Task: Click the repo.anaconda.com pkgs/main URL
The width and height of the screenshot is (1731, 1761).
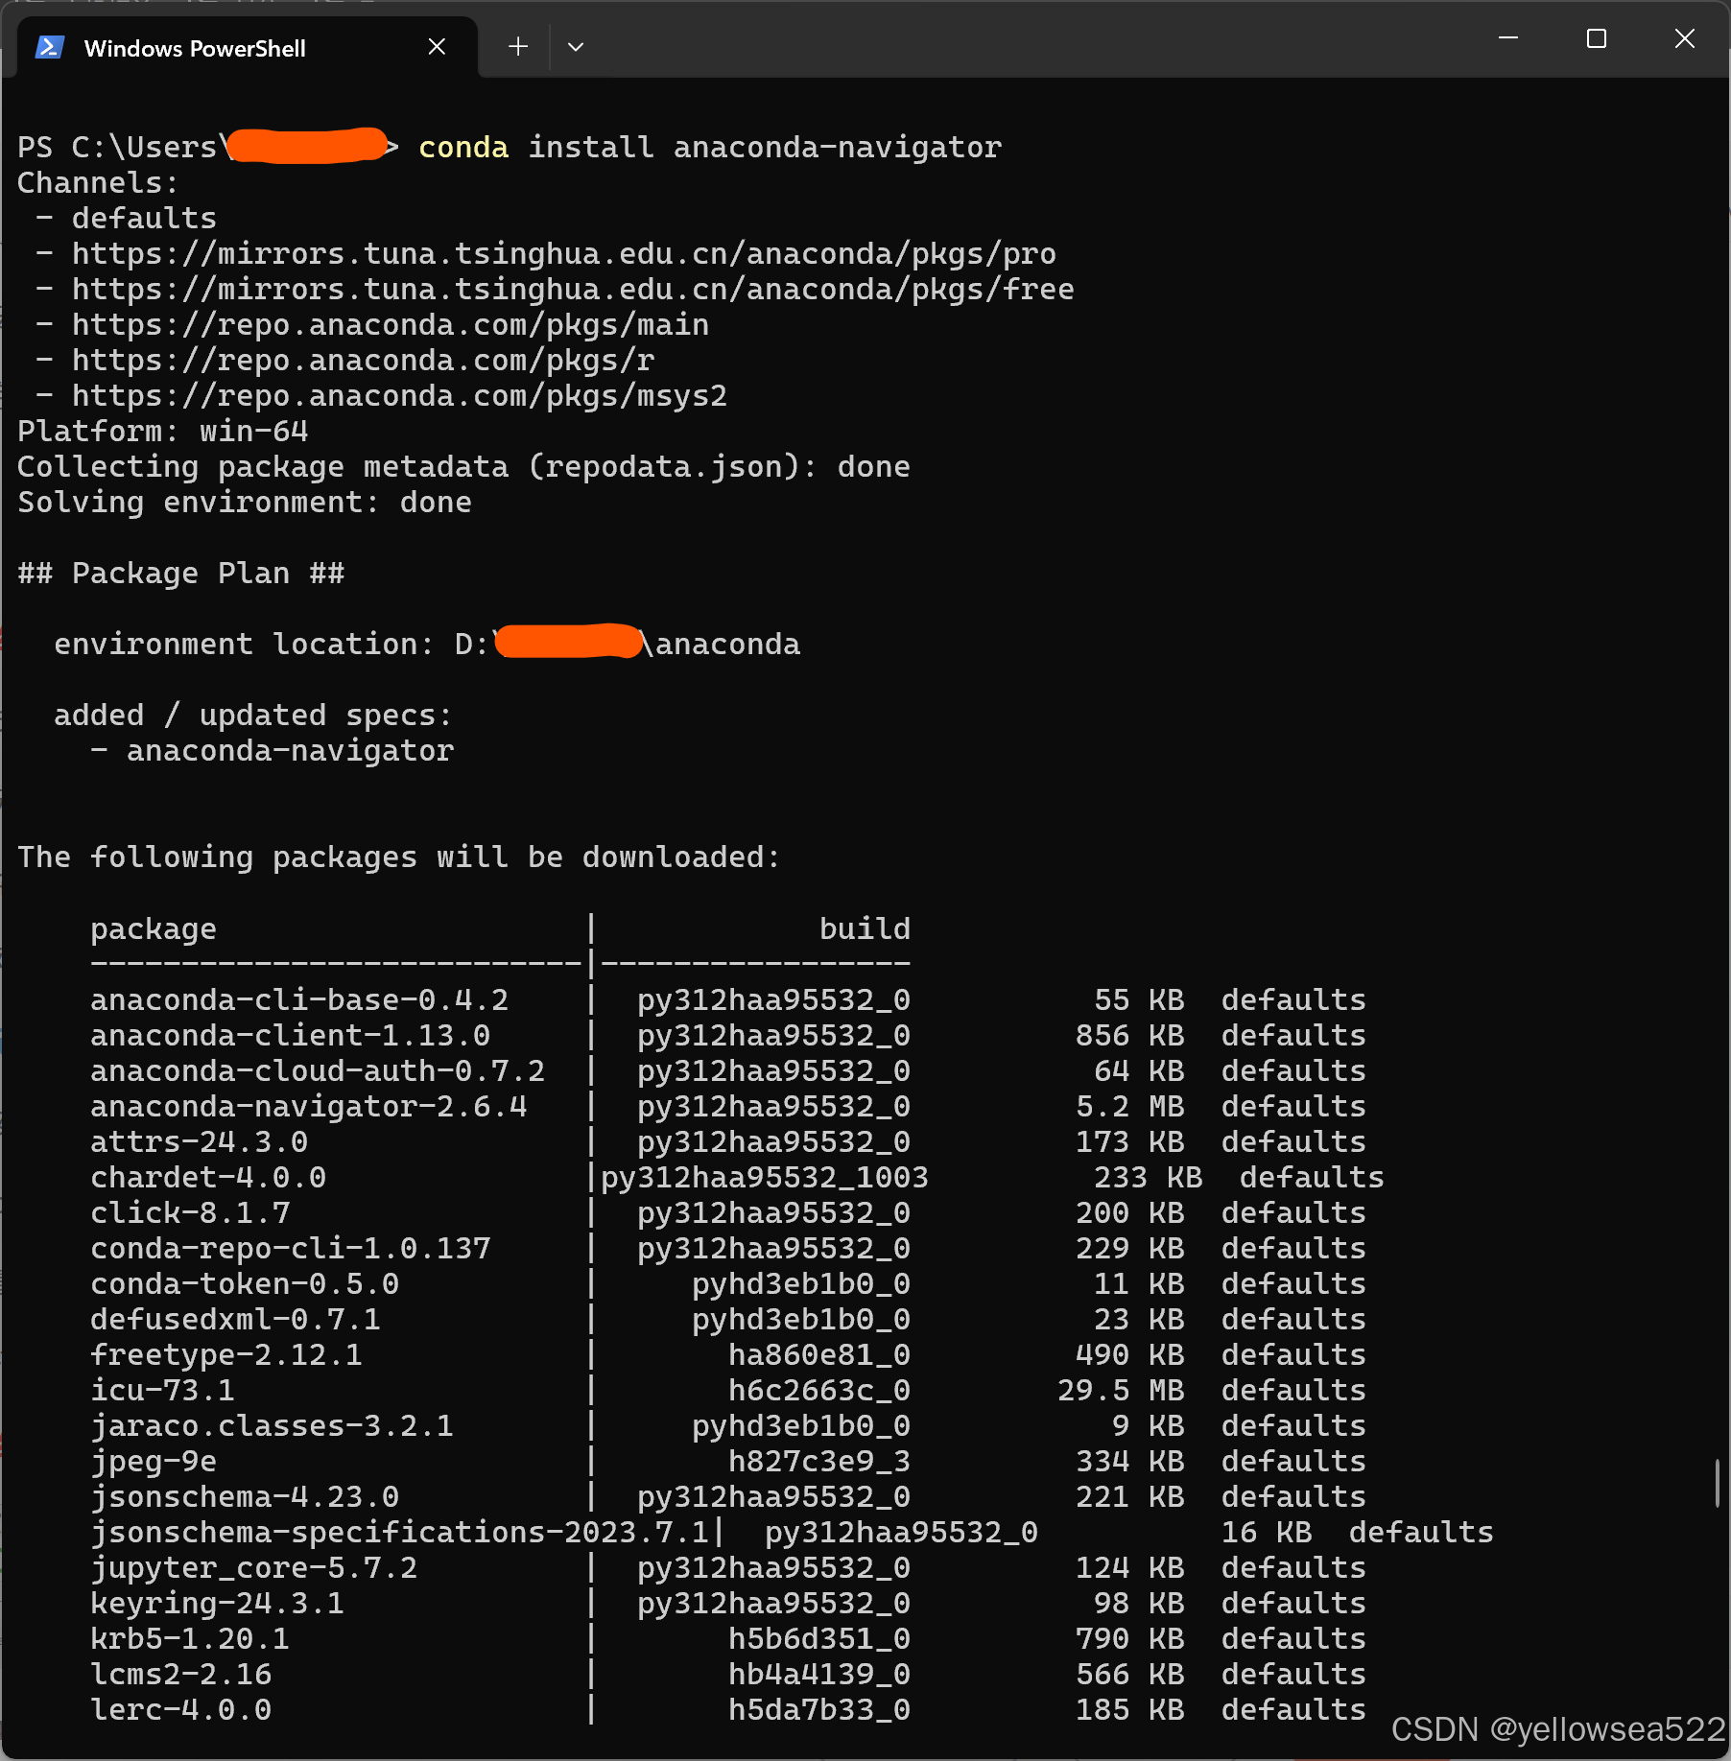Action: 391,325
